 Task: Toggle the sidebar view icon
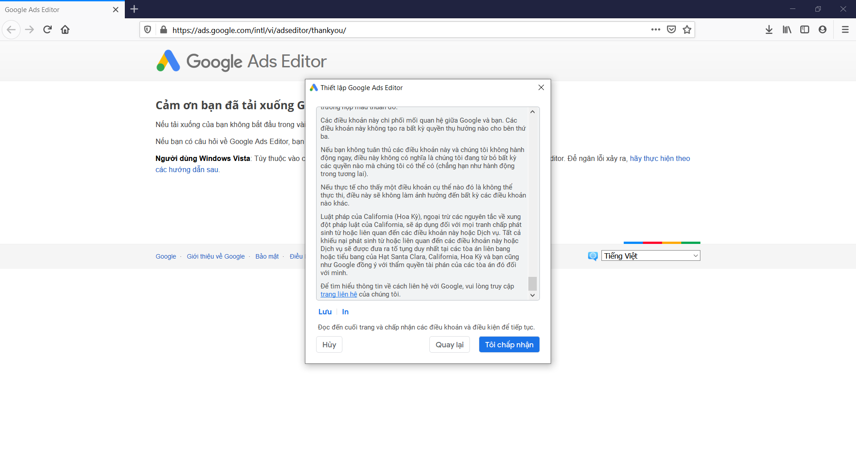click(x=805, y=30)
